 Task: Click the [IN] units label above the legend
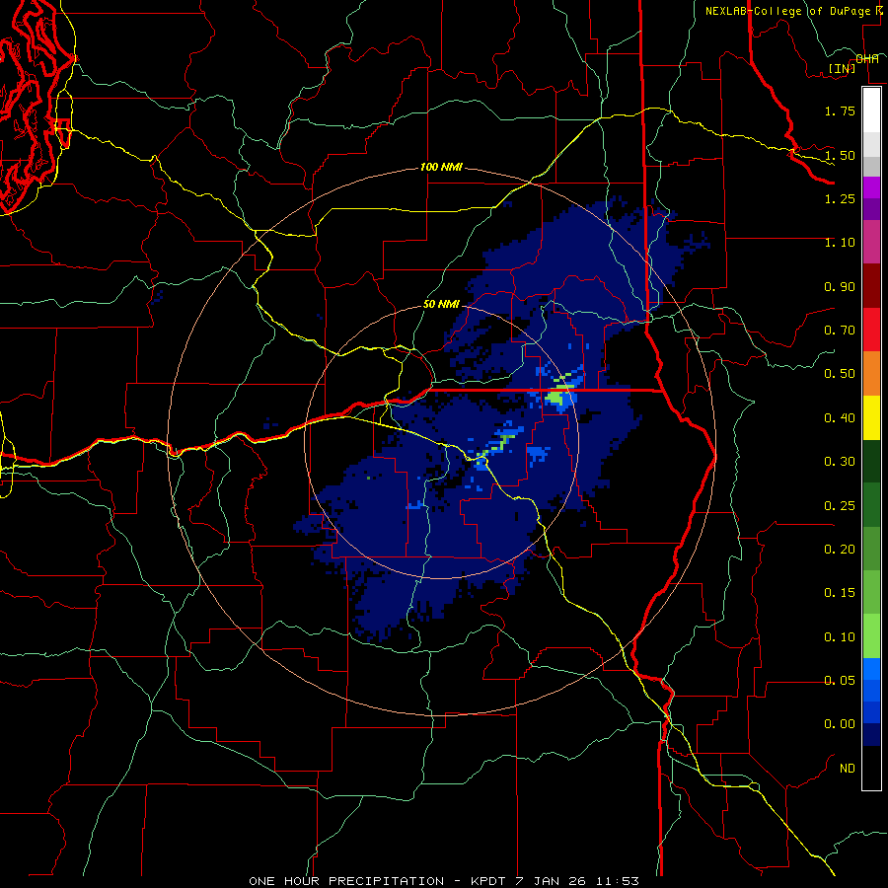coord(842,68)
